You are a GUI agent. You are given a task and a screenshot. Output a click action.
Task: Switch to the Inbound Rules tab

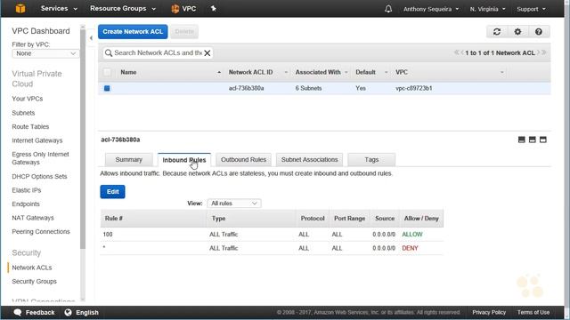point(184,160)
